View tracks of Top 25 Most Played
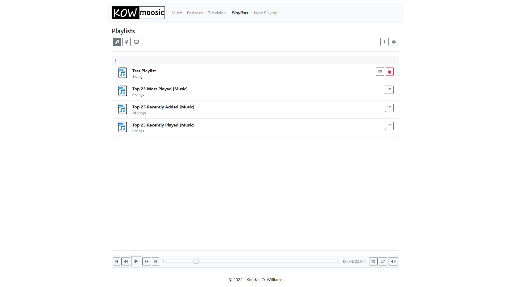511x287 pixels. [389, 90]
